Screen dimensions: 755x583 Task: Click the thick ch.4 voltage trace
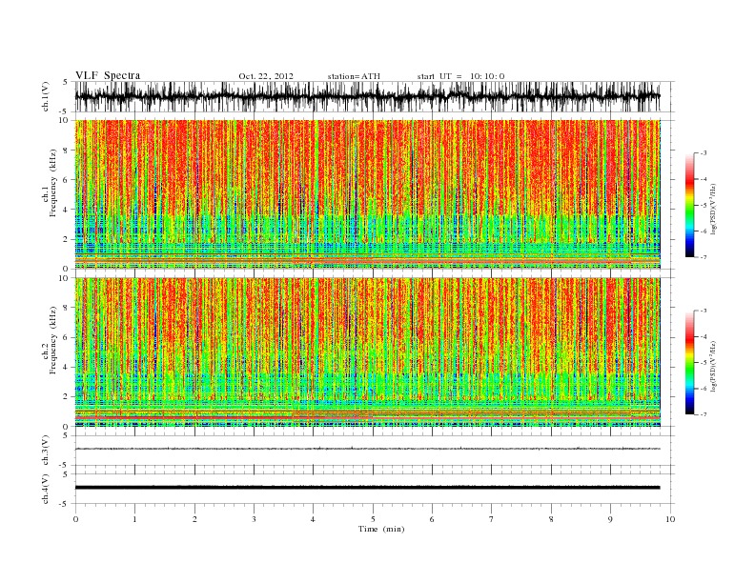(367, 488)
